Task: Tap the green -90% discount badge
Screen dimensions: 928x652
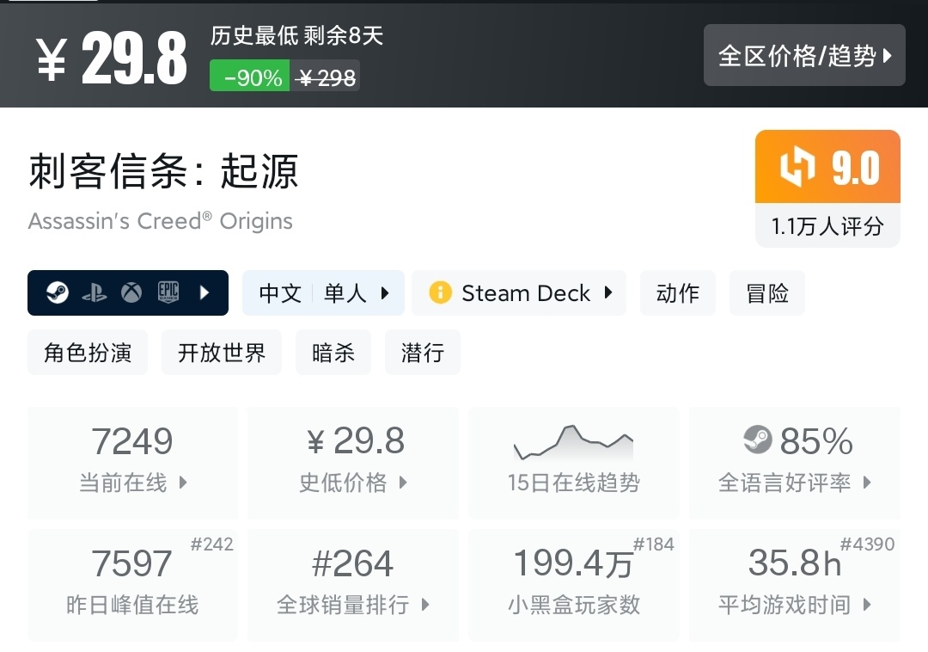Action: (x=250, y=77)
